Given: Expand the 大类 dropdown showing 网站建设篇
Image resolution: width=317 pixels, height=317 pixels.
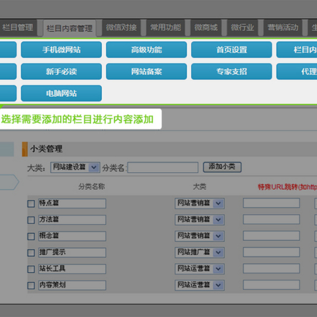Looking at the screenshot, I should (x=75, y=167).
